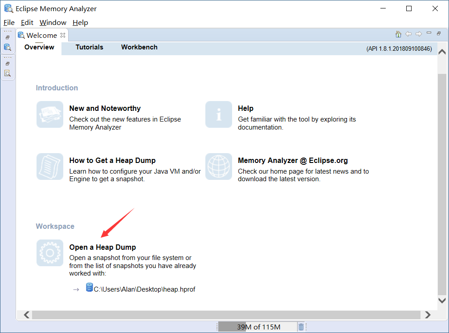Click the Introduction section heading
449x333 pixels.
pos(57,88)
